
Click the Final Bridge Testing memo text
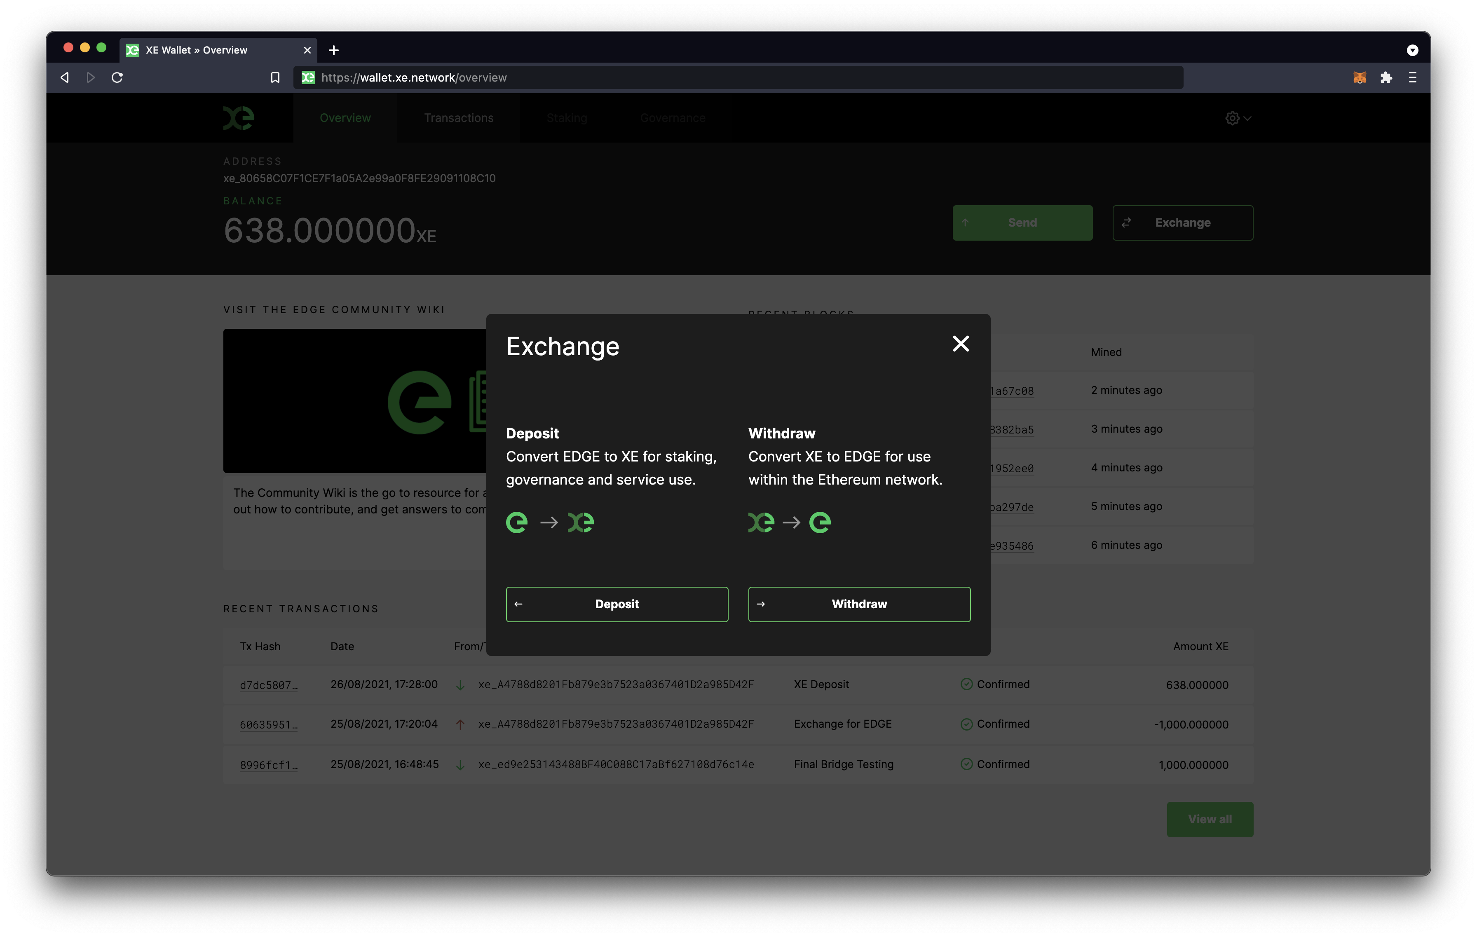pos(844,764)
